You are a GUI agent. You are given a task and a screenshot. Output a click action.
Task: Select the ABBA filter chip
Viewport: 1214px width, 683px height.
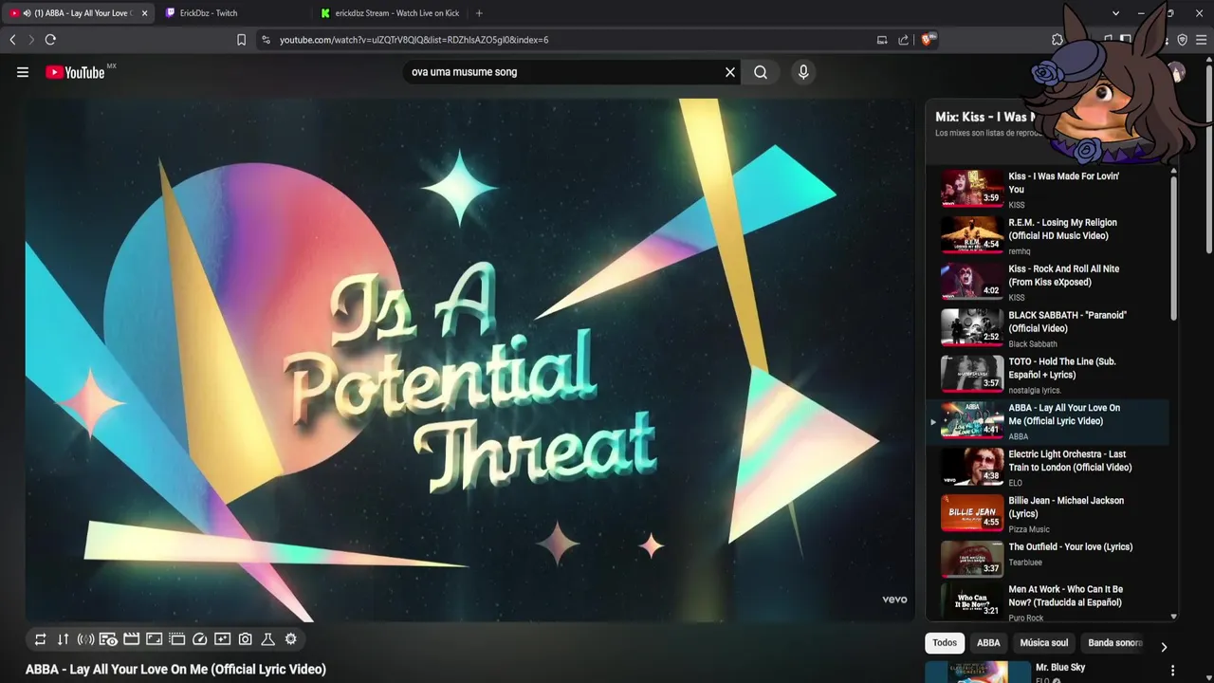tap(988, 643)
